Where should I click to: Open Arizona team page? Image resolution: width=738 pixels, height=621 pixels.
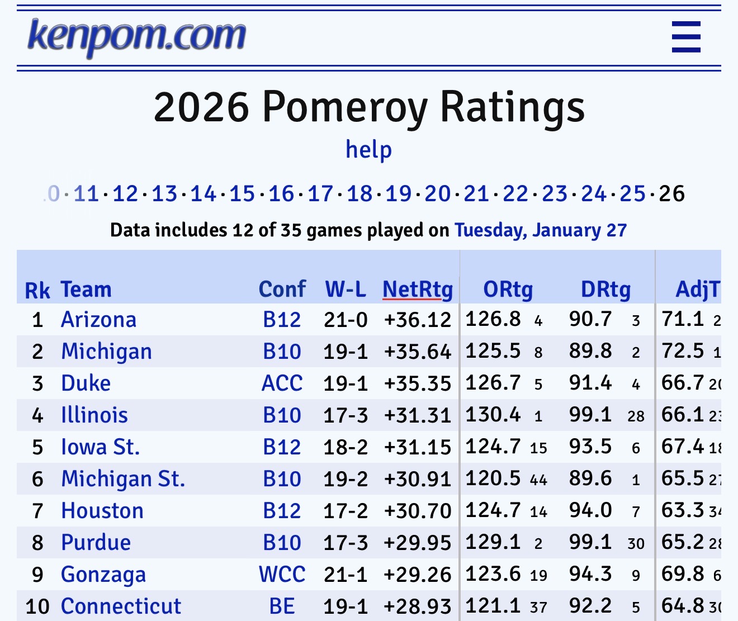tap(98, 320)
